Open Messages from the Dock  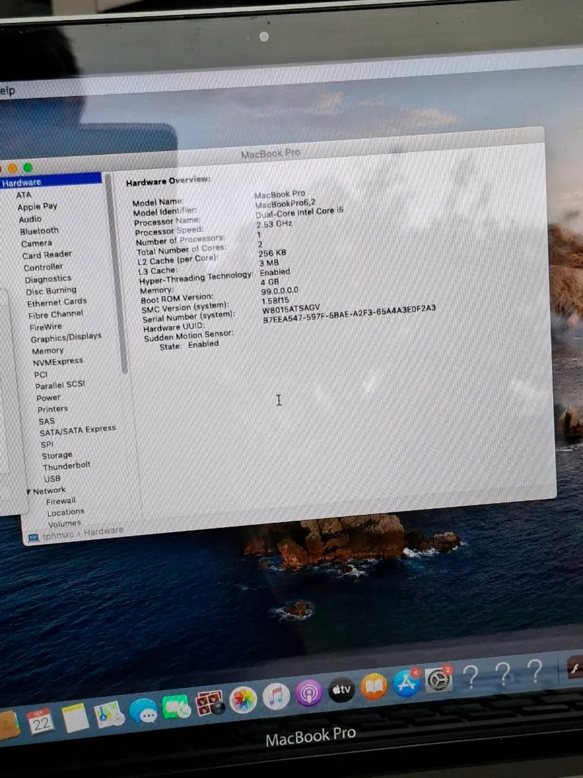(143, 711)
